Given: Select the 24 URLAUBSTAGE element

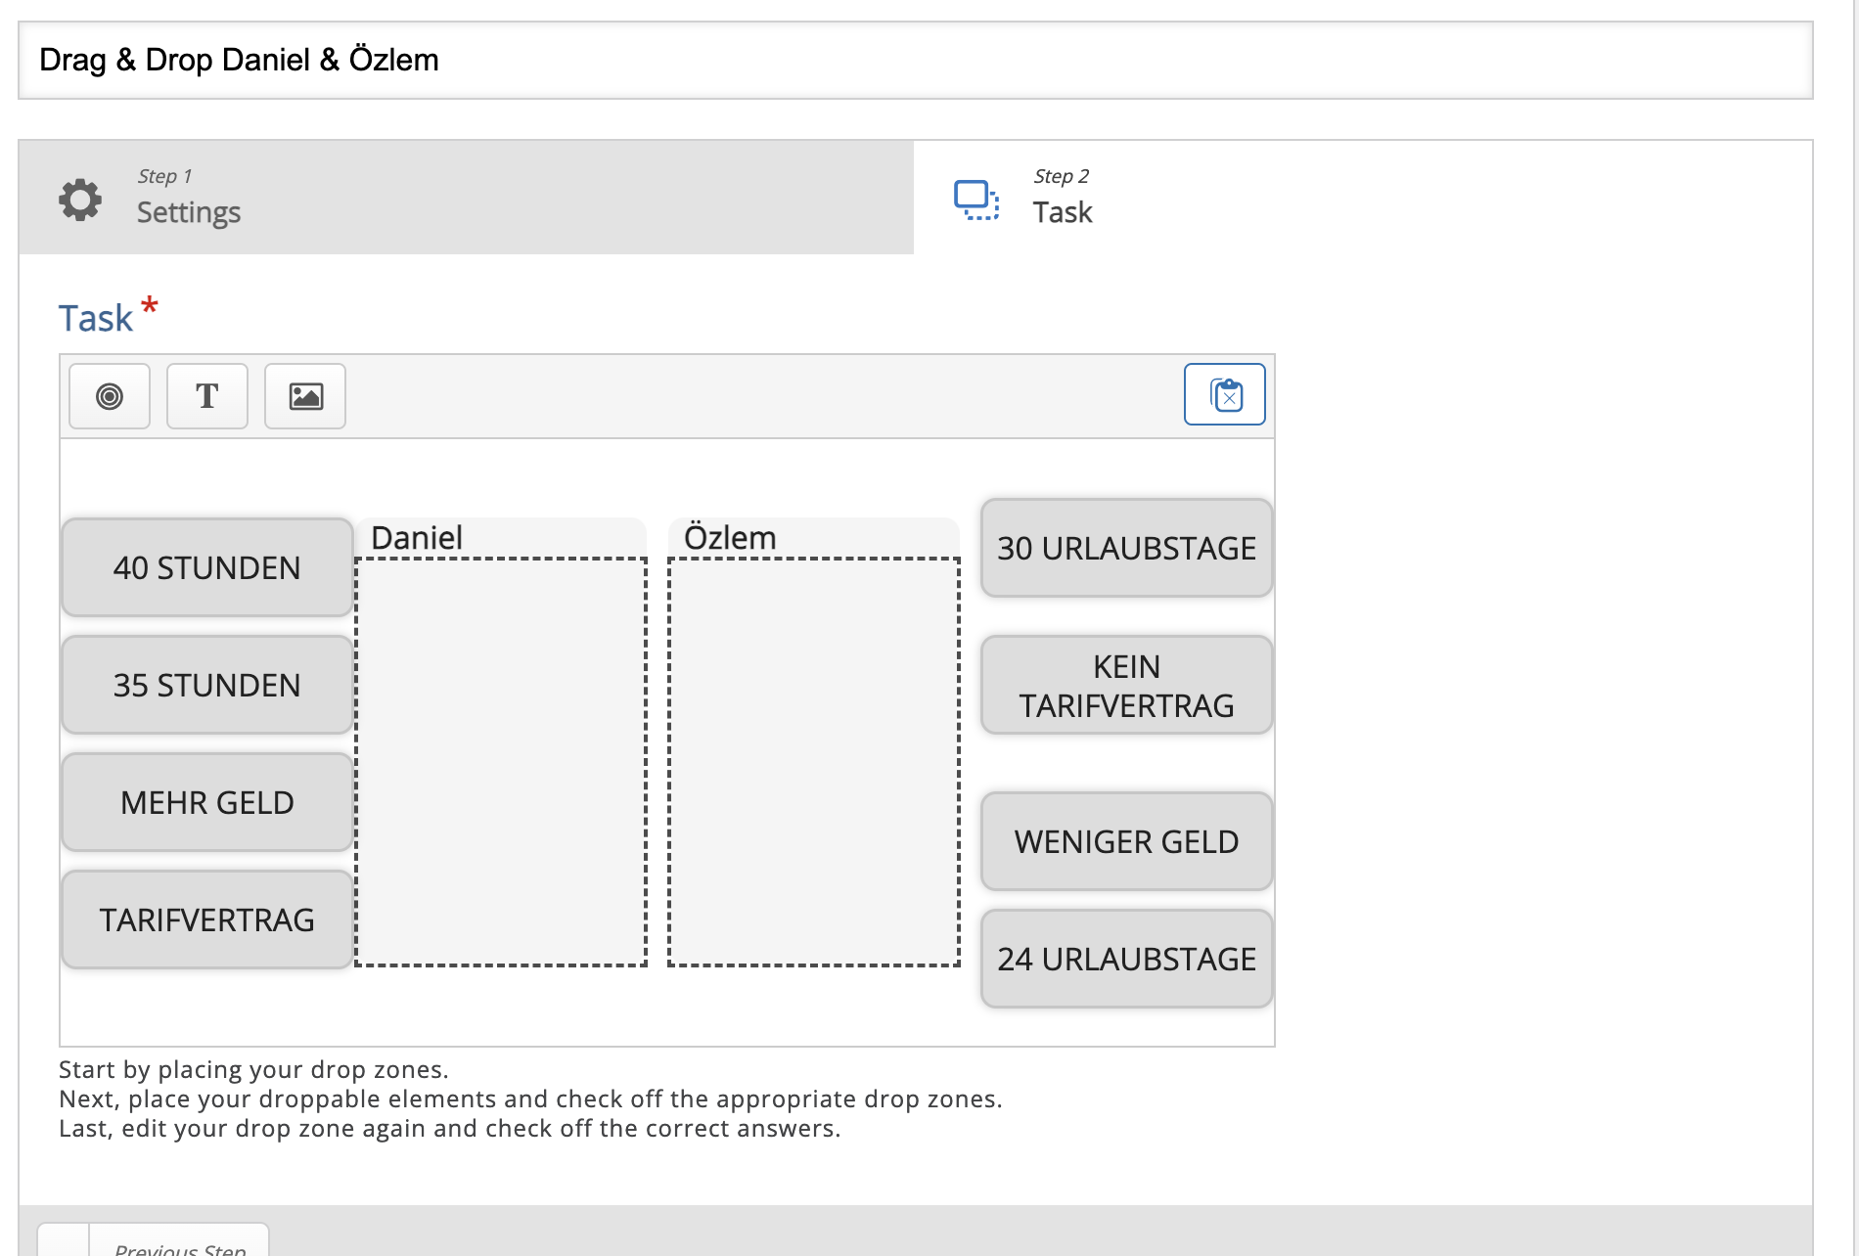Looking at the screenshot, I should coord(1126,959).
